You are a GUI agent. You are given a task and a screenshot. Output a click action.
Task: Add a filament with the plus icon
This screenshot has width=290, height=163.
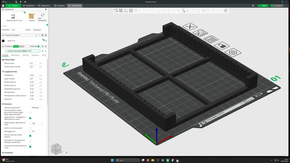pos(36,35)
